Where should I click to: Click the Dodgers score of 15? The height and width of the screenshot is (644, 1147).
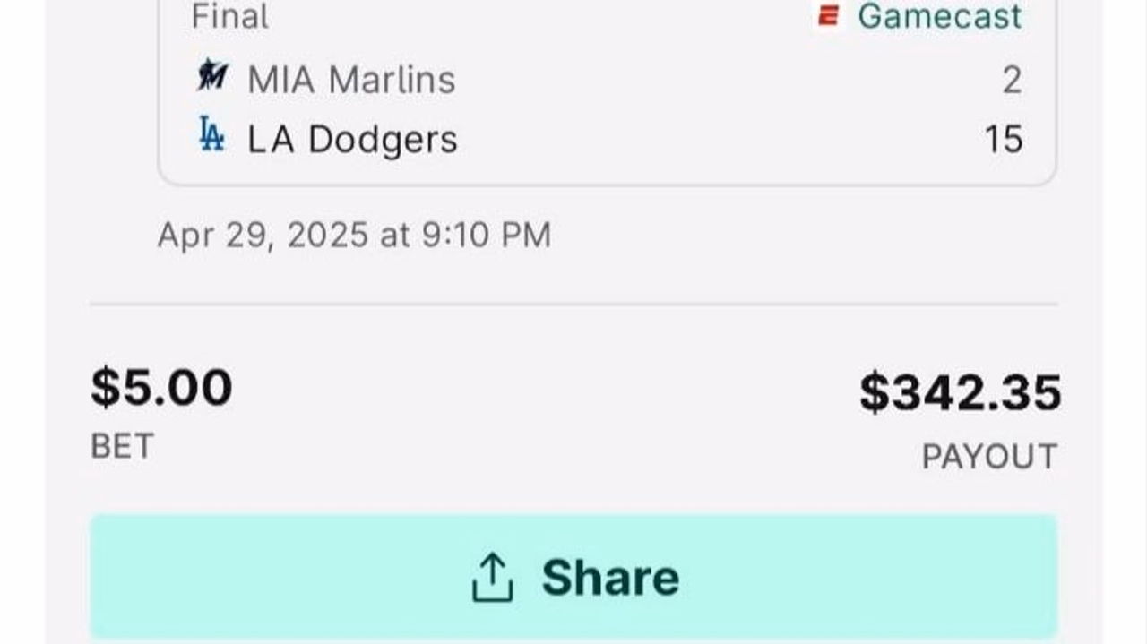[x=1004, y=140]
